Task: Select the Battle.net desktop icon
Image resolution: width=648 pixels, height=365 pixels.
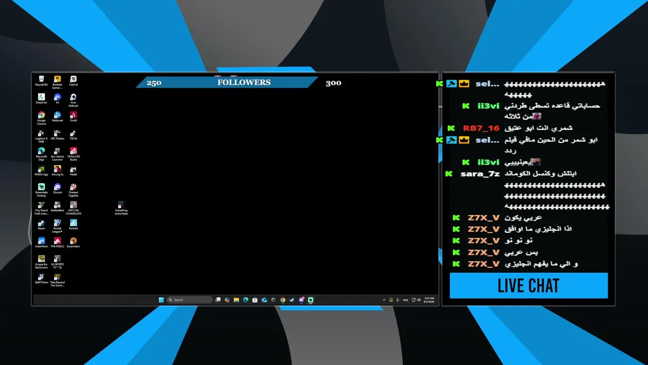Action: pos(57,117)
